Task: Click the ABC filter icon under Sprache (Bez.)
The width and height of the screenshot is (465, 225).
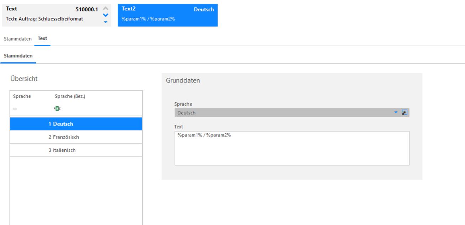Action: click(x=57, y=108)
